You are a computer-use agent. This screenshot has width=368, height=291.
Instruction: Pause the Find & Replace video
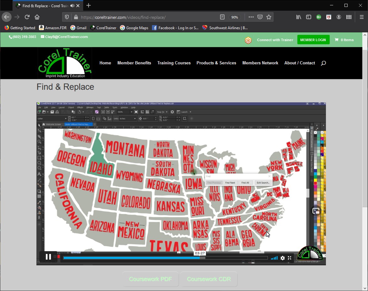click(48, 257)
